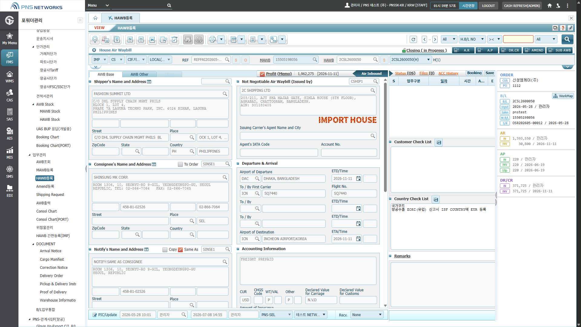Toggle the Notify Copy checkbox
This screenshot has width=581, height=327.
point(165,250)
